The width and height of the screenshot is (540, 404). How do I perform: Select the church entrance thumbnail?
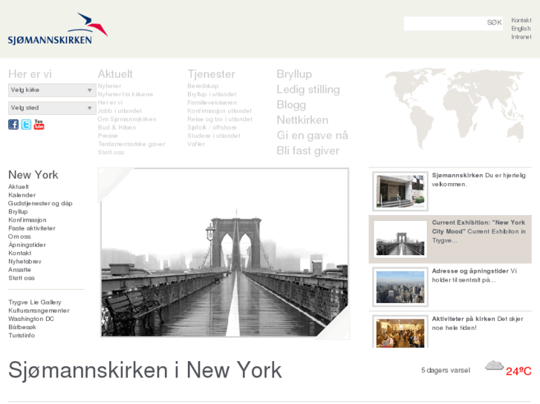point(400,191)
